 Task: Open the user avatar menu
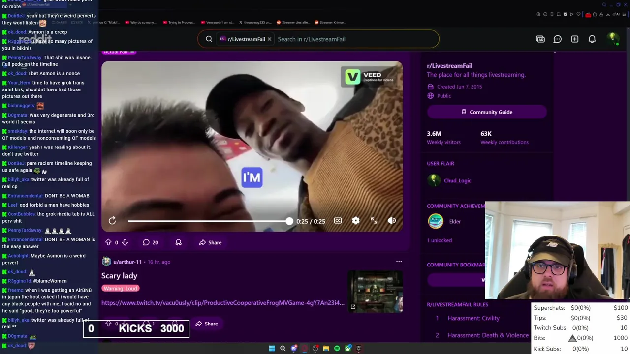tap(613, 39)
